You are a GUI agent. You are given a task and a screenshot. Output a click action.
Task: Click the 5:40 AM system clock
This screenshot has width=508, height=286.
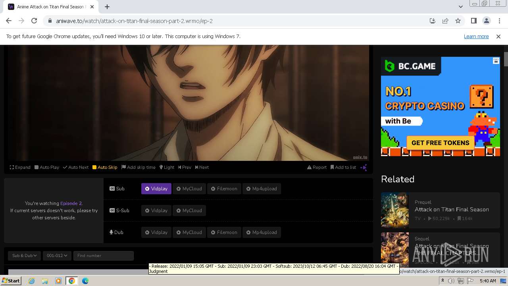488,281
